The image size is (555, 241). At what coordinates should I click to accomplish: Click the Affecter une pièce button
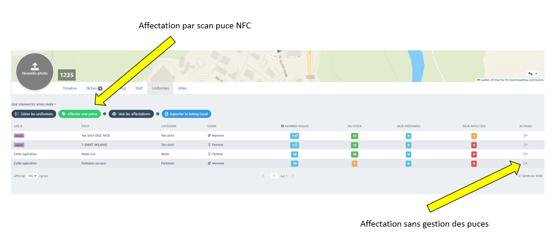point(80,114)
